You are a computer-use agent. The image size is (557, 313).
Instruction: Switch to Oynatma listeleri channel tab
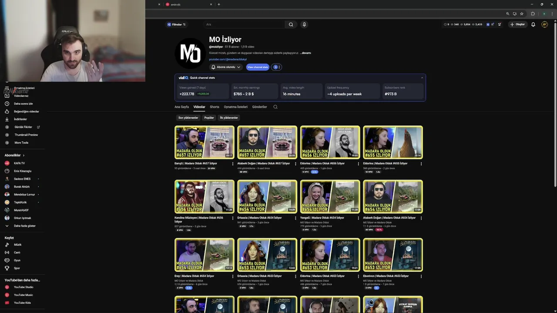[x=235, y=107]
